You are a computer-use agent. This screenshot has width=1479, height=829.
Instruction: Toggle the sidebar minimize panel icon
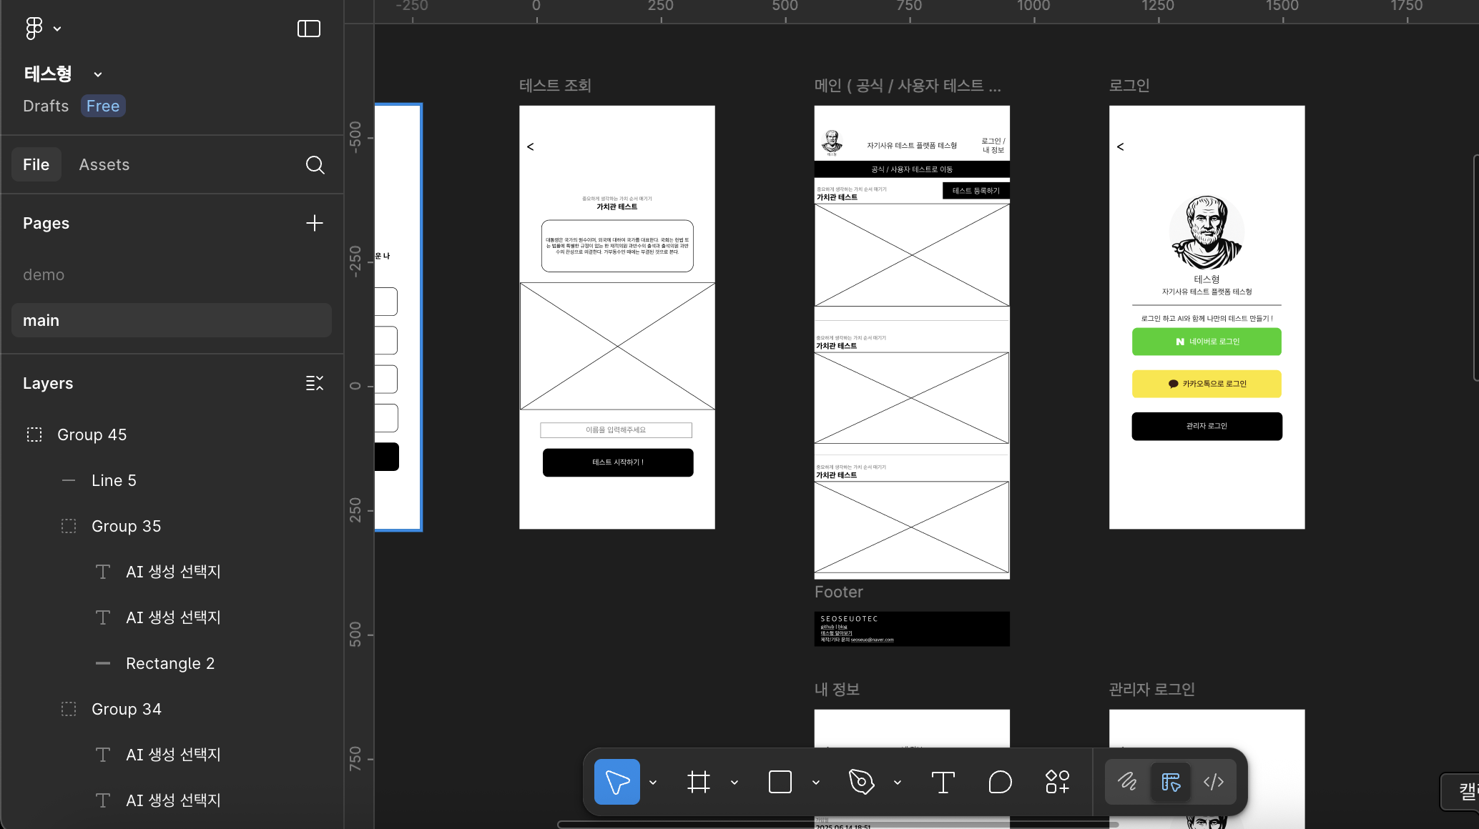pos(309,29)
